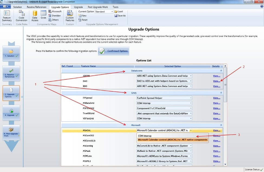Open View details for FPSpread

(217, 98)
